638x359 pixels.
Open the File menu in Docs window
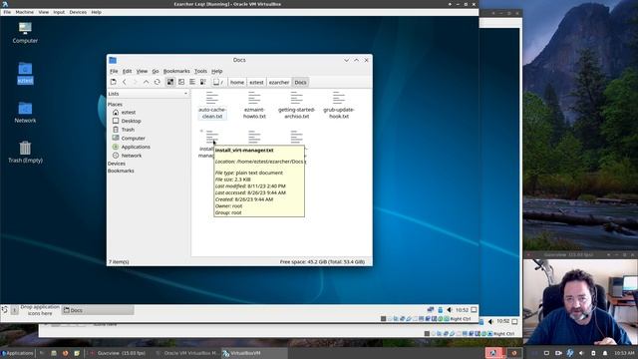click(x=114, y=71)
